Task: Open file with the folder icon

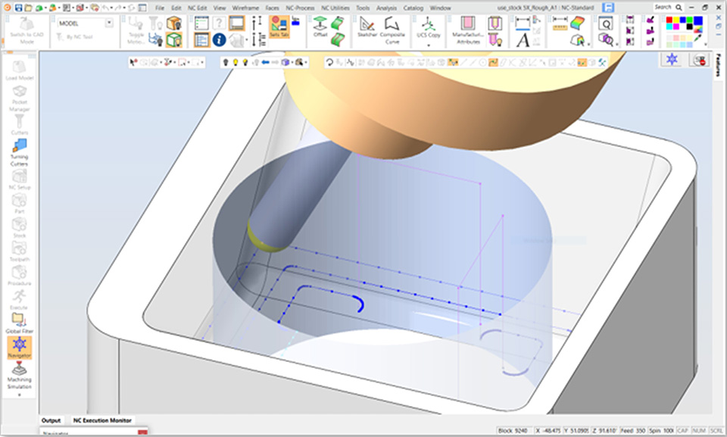Action: click(x=29, y=8)
